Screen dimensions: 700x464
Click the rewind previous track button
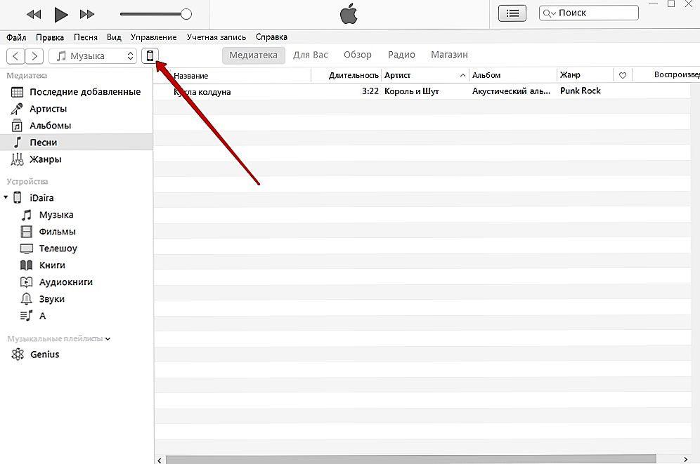point(33,14)
